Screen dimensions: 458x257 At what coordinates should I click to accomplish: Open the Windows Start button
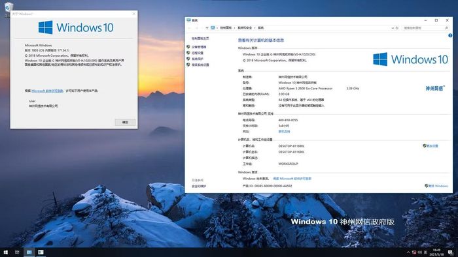pyautogui.click(x=5, y=252)
